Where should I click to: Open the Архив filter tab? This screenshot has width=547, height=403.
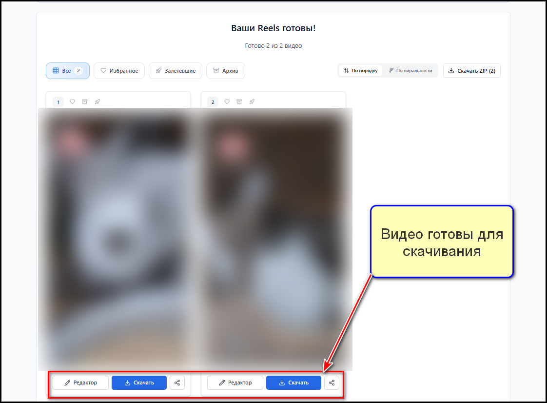click(225, 71)
